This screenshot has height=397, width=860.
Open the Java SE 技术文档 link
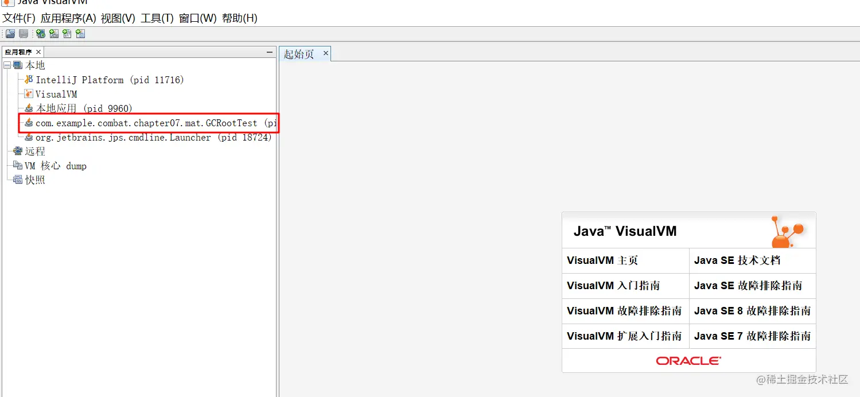[737, 260]
